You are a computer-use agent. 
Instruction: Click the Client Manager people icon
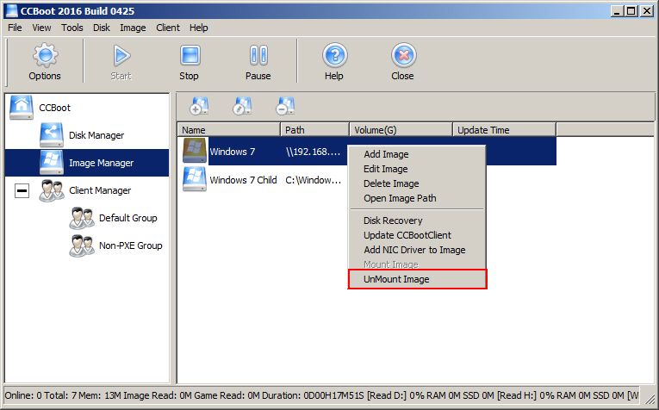click(x=52, y=190)
